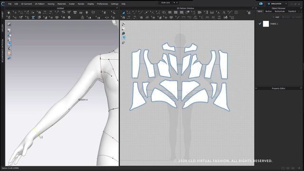Image resolution: width=304 pixels, height=171 pixels.
Task: Expand the MODULAR CONFIGURATOR side panel
Action: coord(2,51)
